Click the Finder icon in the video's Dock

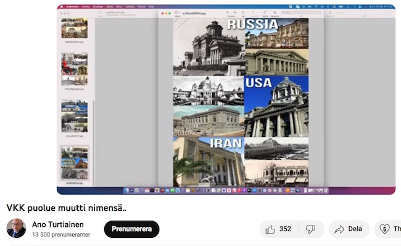[x=127, y=191]
